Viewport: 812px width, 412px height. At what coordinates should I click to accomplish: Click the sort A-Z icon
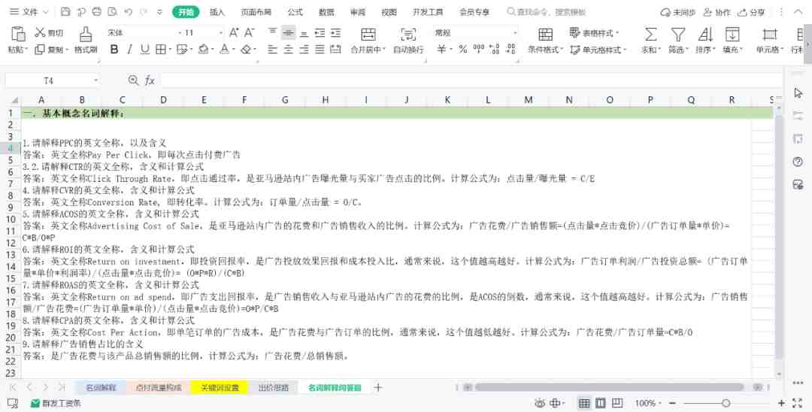tap(704, 34)
